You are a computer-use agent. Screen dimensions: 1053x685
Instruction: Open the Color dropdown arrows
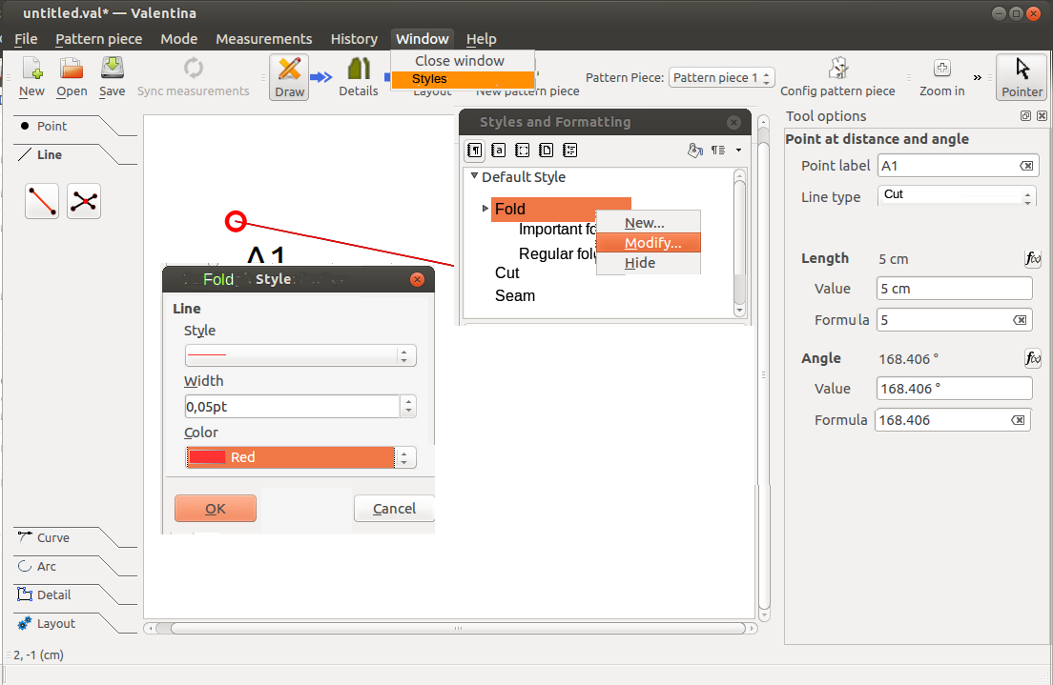[403, 457]
